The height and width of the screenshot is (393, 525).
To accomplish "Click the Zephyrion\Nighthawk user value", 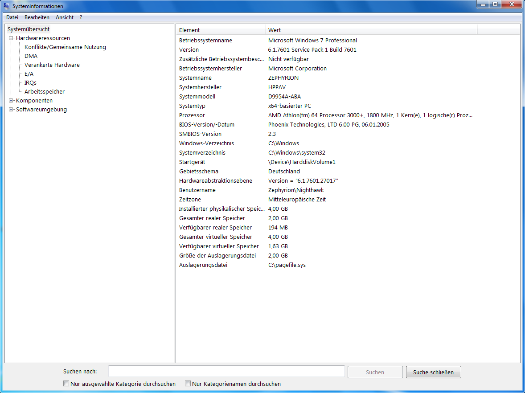I will coord(296,190).
